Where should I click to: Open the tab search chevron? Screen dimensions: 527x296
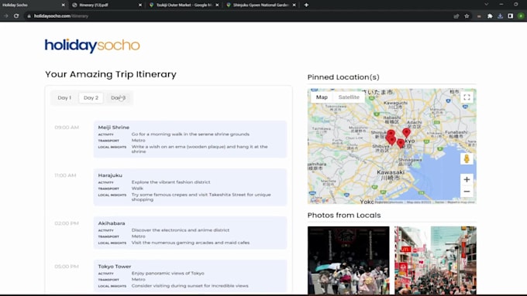(x=486, y=5)
